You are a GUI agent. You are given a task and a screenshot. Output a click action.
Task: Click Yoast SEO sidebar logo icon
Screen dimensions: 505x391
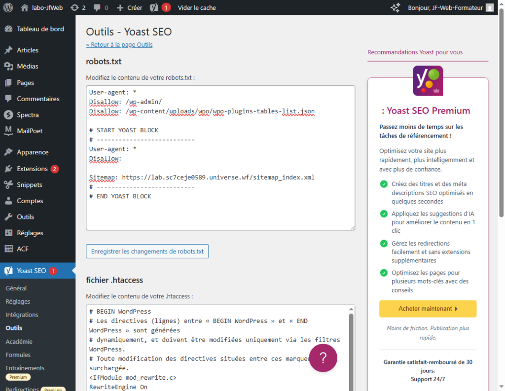click(9, 271)
